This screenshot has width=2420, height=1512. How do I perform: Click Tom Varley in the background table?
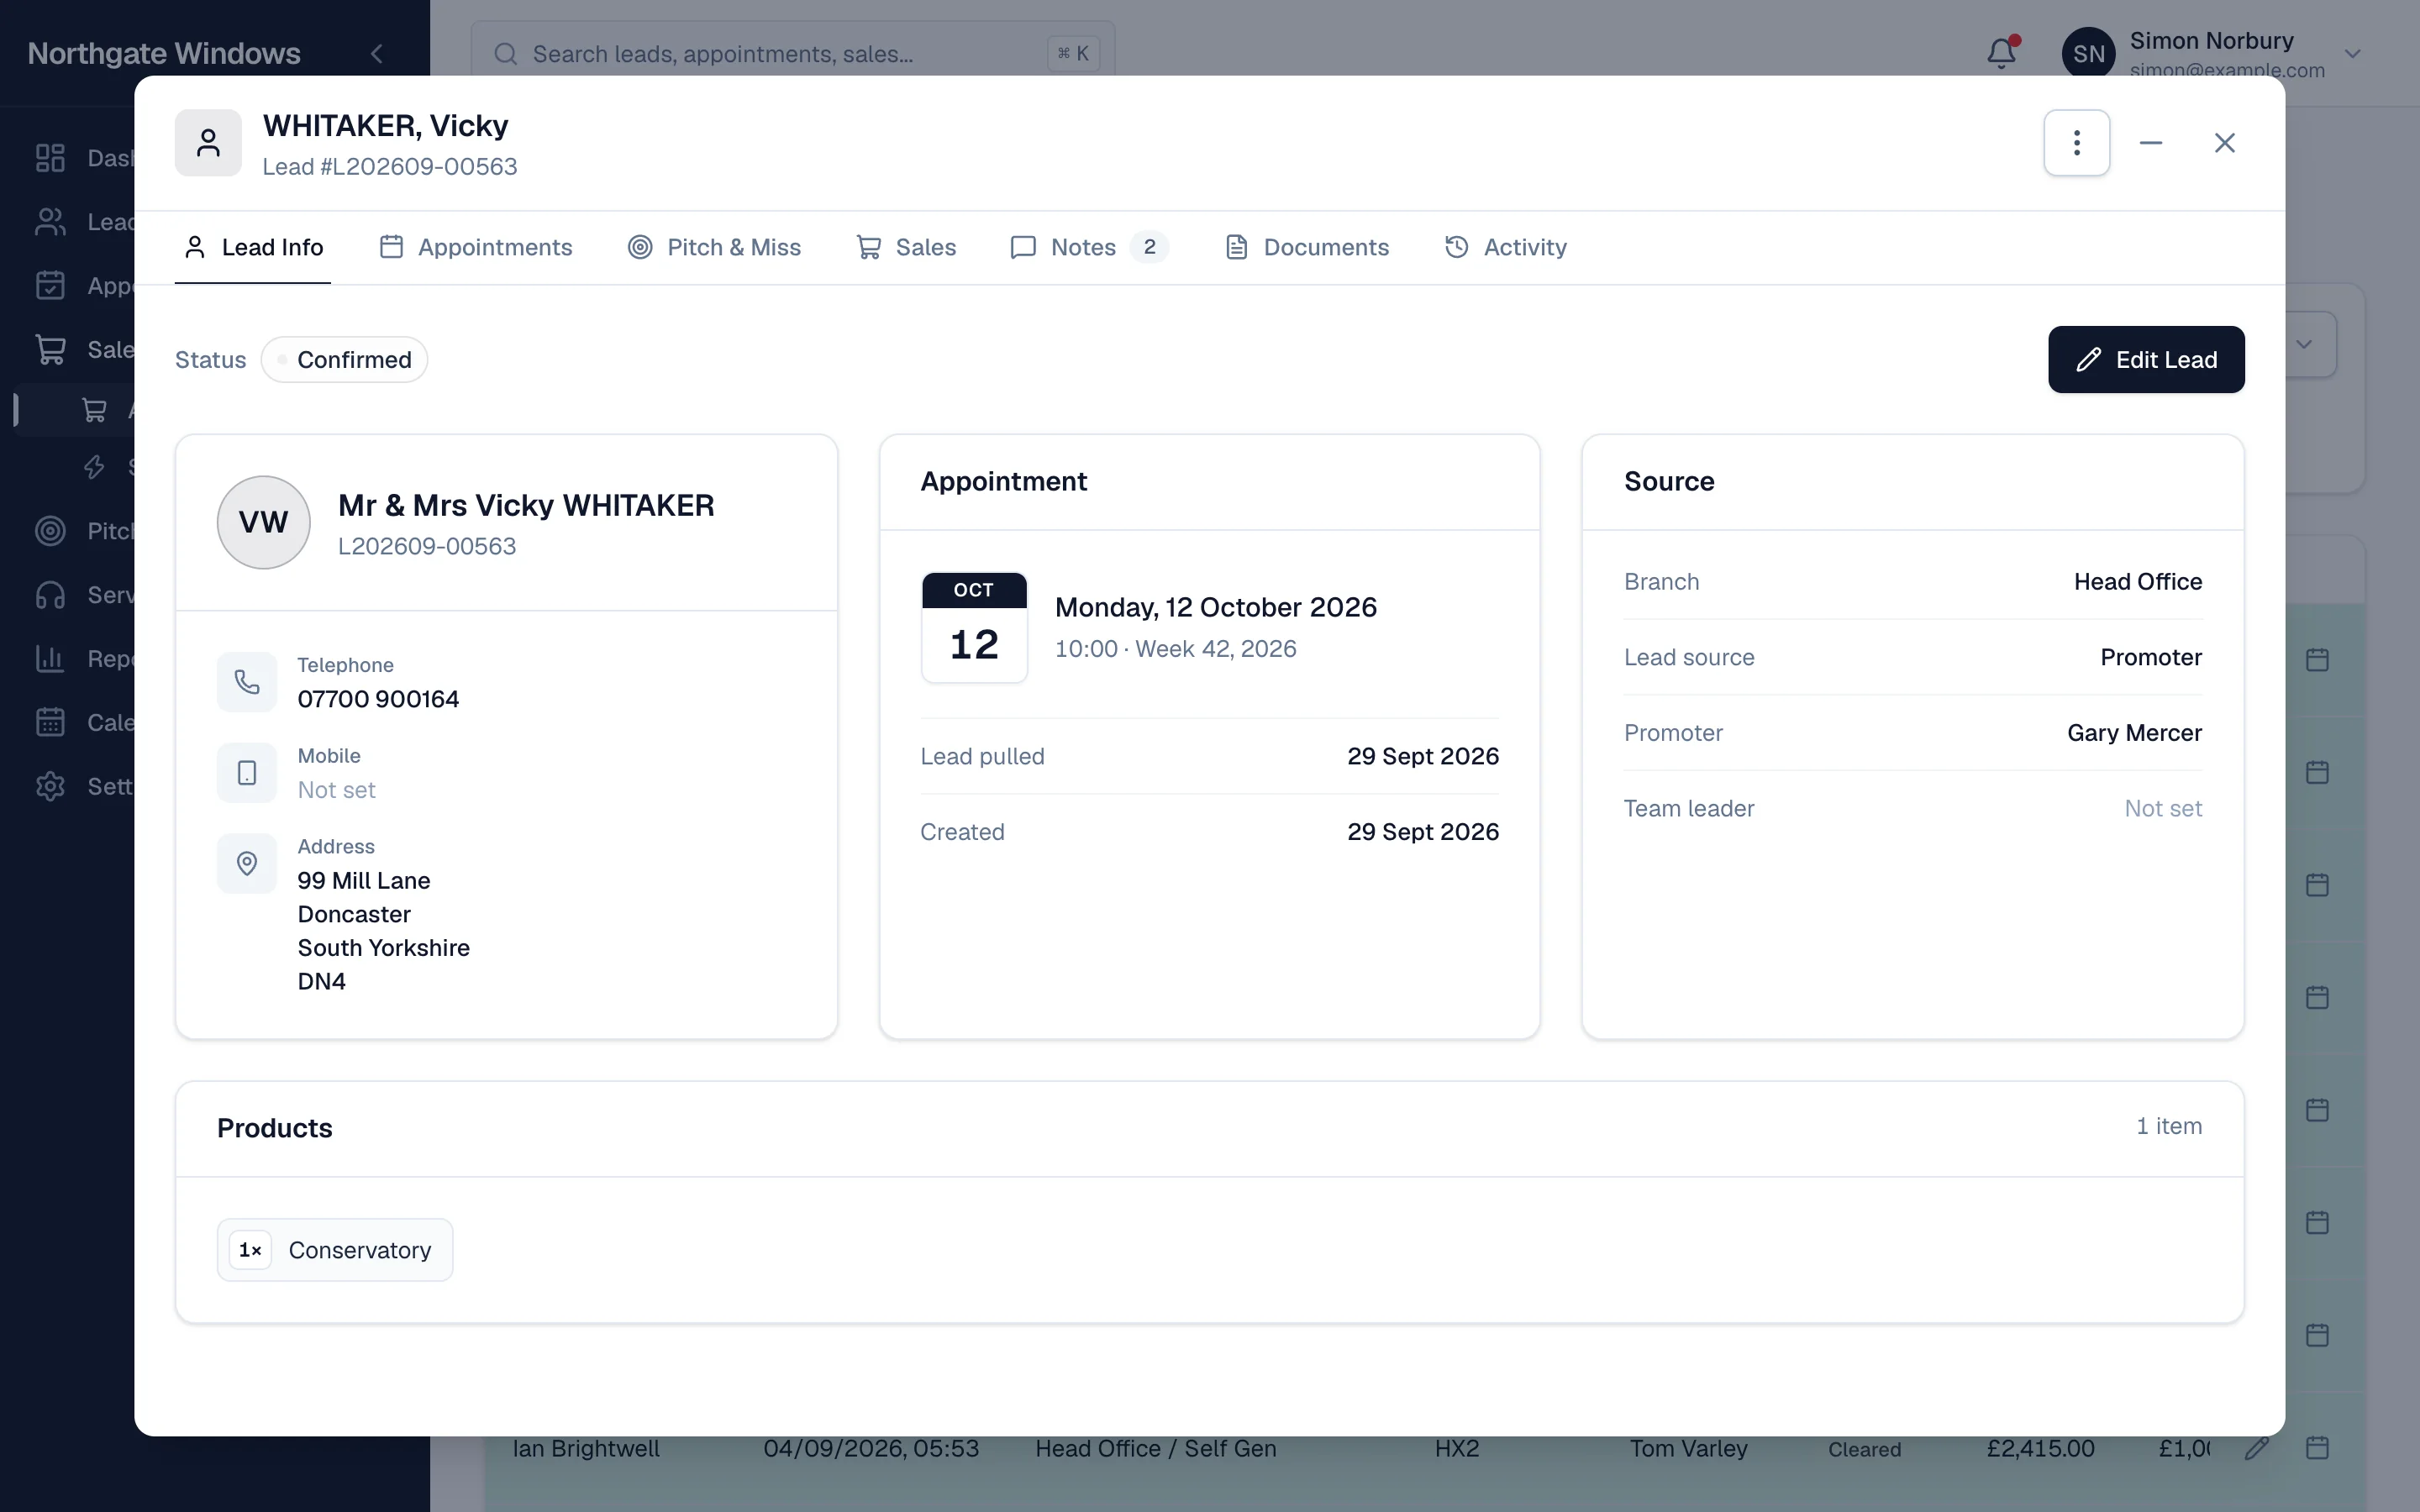(x=1689, y=1449)
